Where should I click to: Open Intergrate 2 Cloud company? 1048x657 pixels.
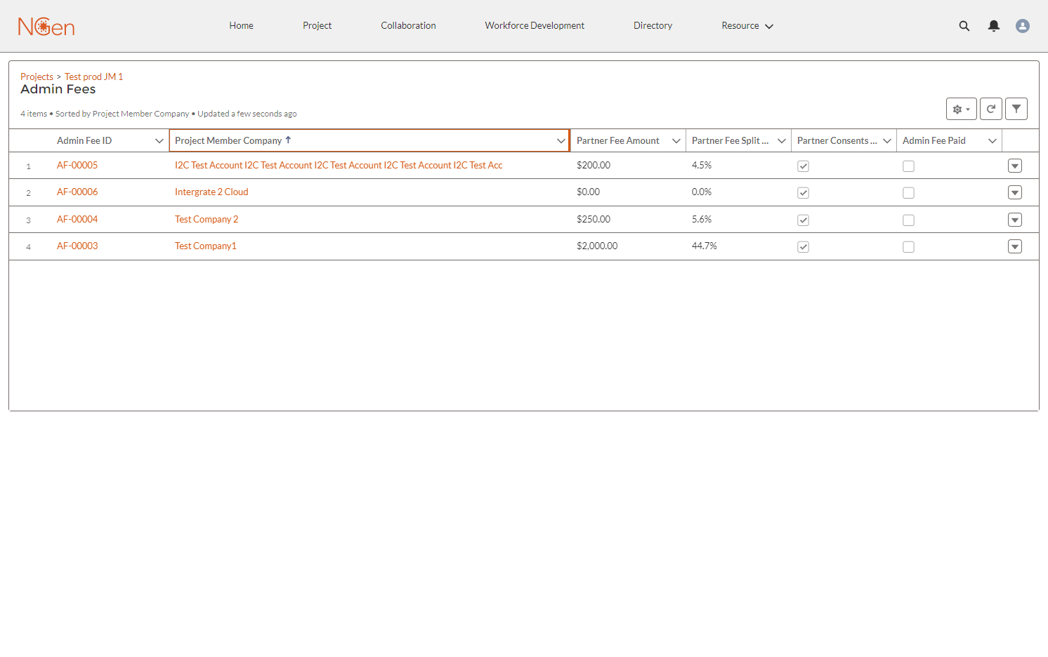(x=211, y=192)
